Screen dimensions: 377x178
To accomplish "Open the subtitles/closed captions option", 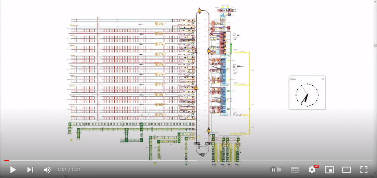I will (x=295, y=170).
